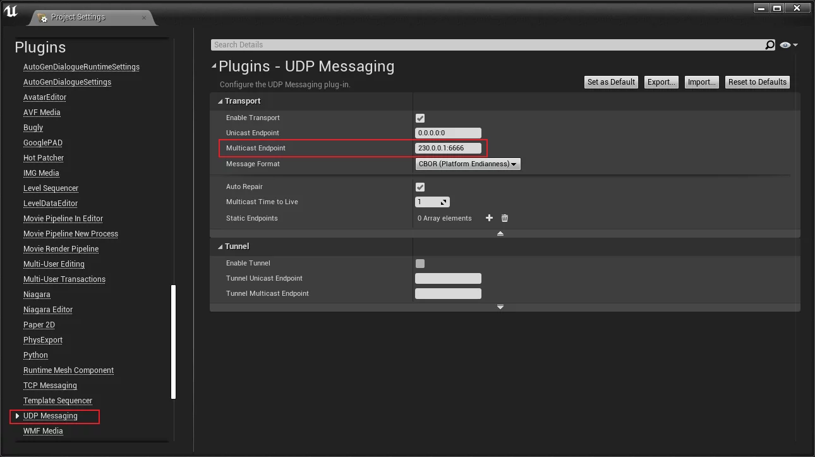This screenshot has height=457, width=815.
Task: Click the Project Settings tab icon
Action: click(43, 18)
